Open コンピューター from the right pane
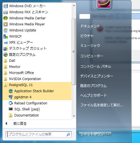The height and width of the screenshot is (143, 140). pyautogui.click(x=92, y=56)
